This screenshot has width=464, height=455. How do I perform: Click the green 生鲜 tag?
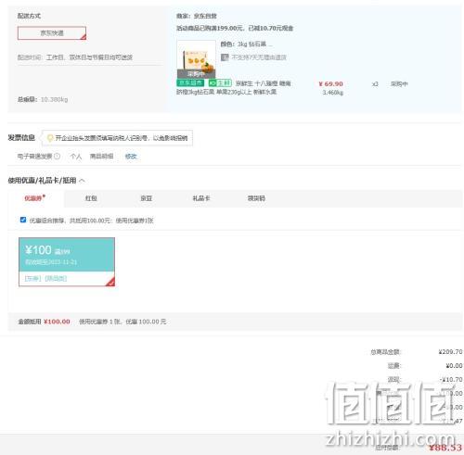coord(220,82)
